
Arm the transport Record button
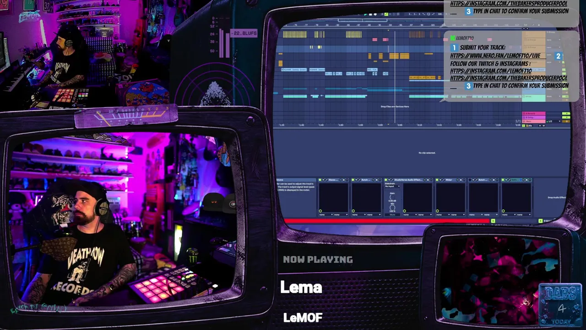point(375,15)
